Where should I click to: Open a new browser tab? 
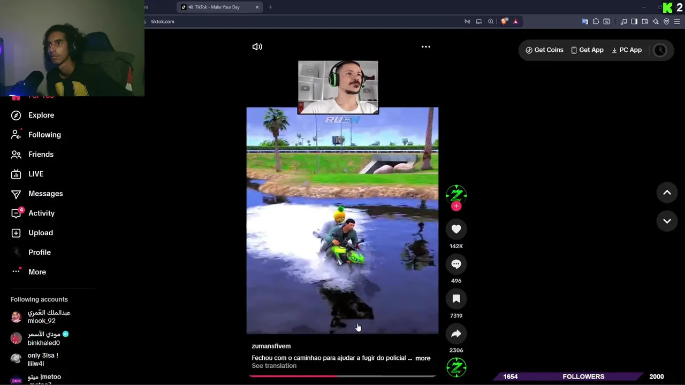click(x=270, y=7)
